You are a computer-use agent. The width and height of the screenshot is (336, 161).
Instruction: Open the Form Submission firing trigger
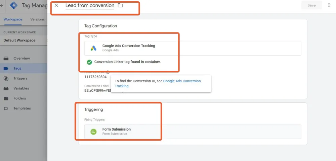(193, 132)
